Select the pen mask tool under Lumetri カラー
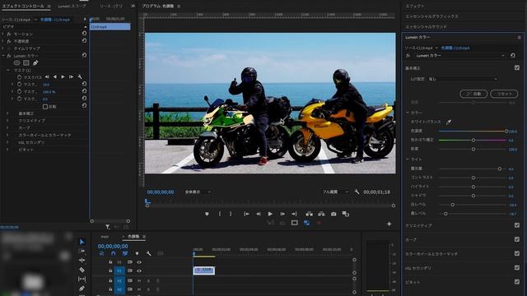The width and height of the screenshot is (527, 296). click(35, 62)
